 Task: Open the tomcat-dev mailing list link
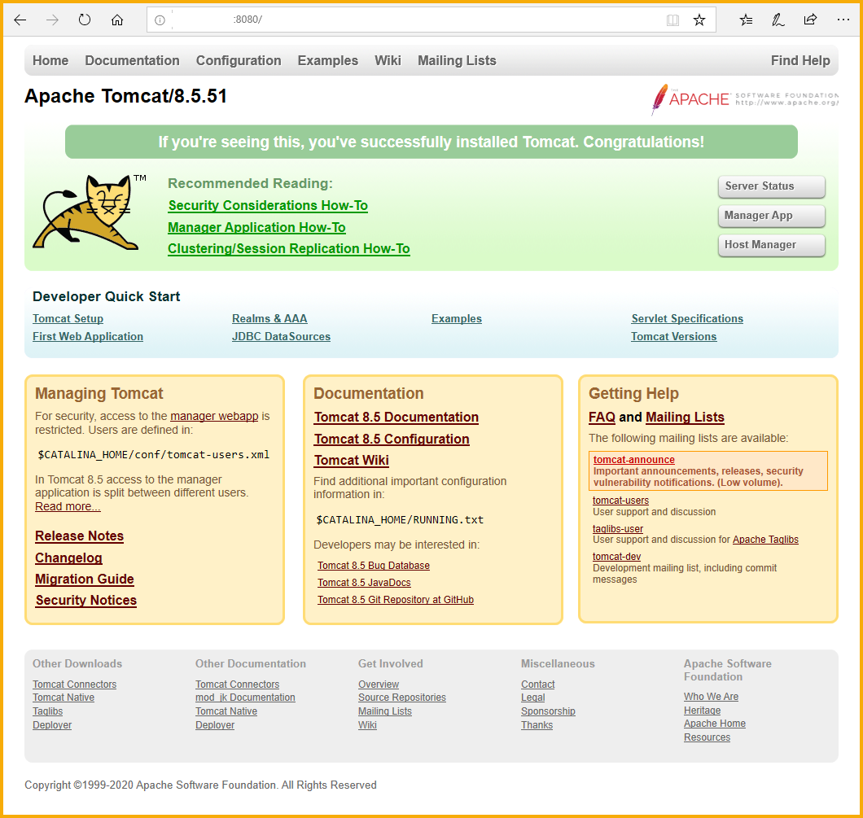(616, 557)
